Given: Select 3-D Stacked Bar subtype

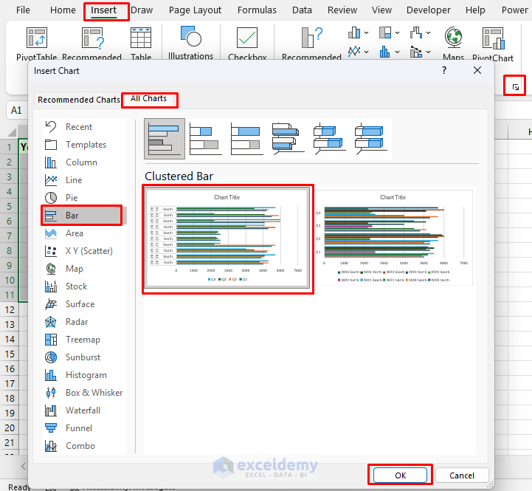Looking at the screenshot, I should (329, 139).
